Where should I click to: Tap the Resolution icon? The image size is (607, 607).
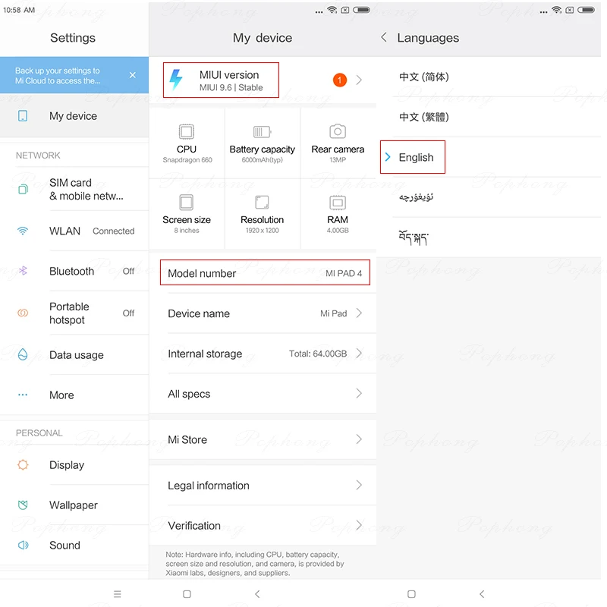click(x=262, y=202)
